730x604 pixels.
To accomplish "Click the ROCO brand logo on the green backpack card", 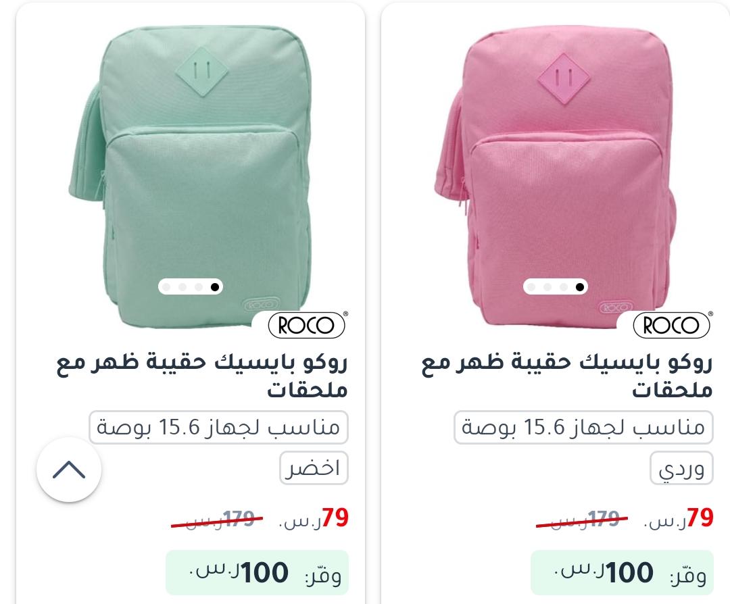I will [x=307, y=325].
